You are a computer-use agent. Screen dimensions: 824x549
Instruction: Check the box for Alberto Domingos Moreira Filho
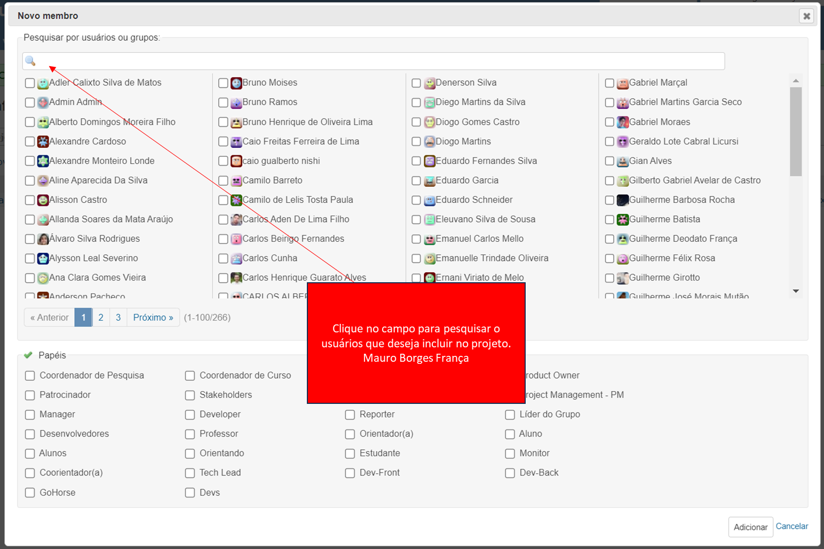click(30, 122)
